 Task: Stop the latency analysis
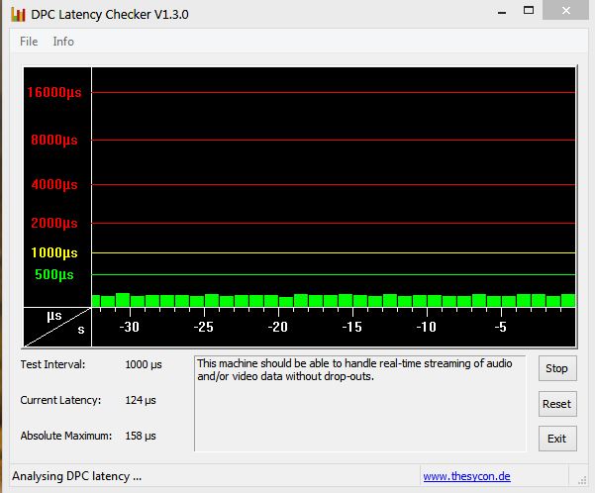point(557,368)
